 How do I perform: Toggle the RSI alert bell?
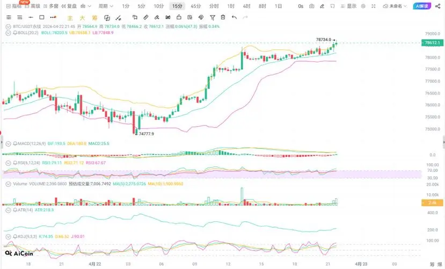[15, 163]
